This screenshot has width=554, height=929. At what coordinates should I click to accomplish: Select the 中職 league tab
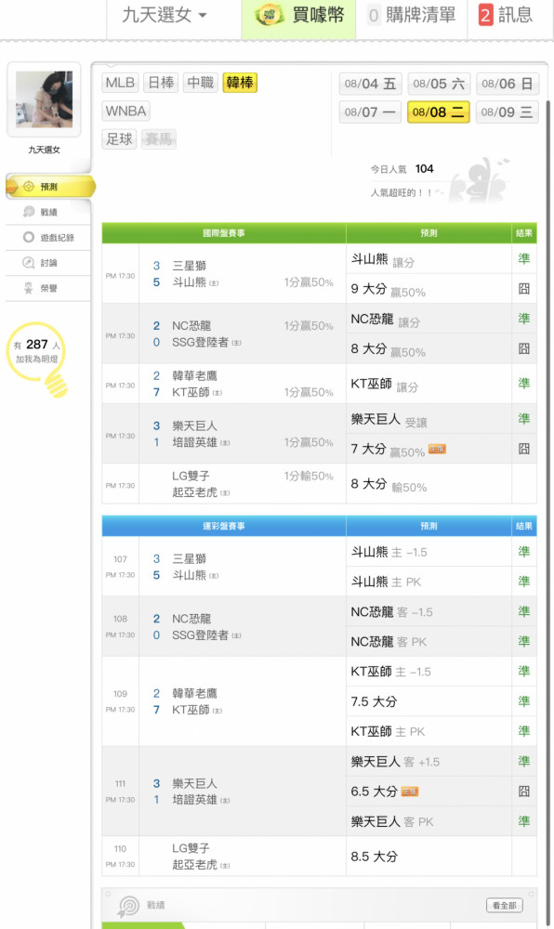point(200,83)
